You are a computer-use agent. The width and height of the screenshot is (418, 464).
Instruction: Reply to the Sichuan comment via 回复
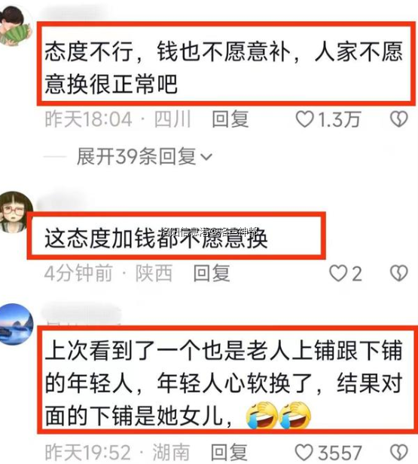(x=230, y=119)
